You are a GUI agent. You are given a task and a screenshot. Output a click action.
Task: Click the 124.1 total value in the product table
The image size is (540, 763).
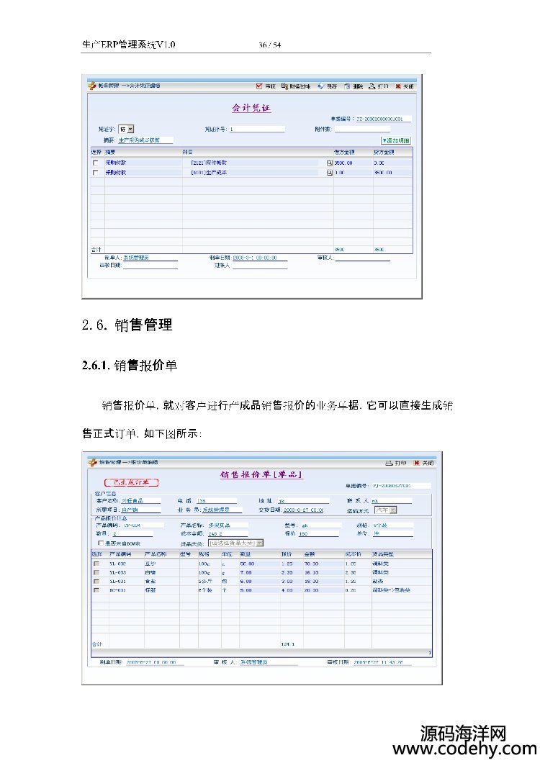[x=288, y=644]
